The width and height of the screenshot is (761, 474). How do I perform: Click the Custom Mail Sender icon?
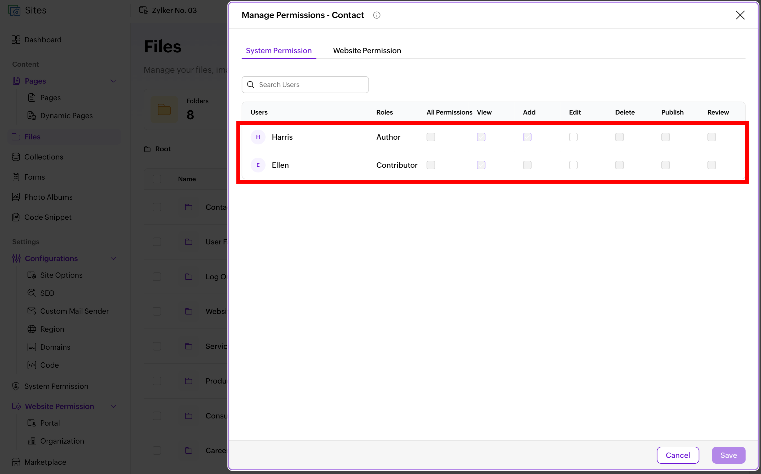coord(32,311)
